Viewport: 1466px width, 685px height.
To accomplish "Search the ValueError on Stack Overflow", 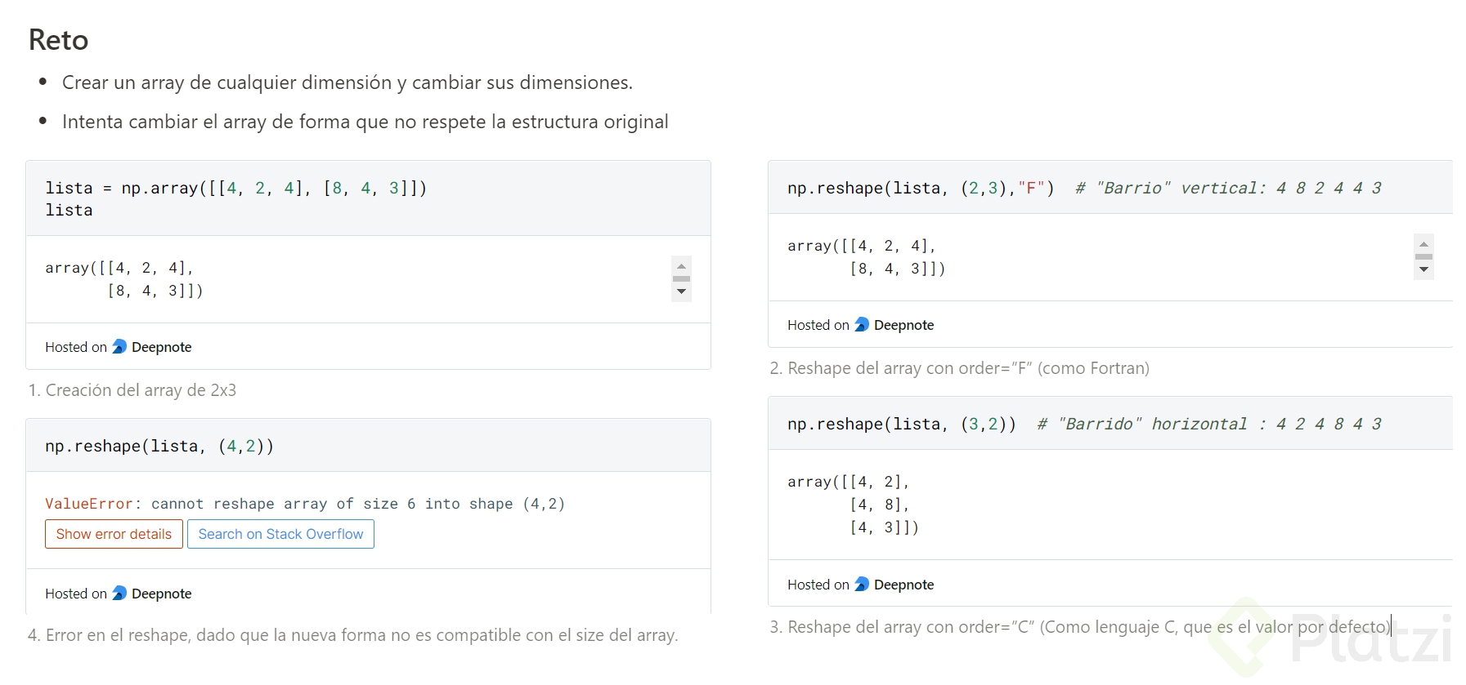I will pos(280,534).
